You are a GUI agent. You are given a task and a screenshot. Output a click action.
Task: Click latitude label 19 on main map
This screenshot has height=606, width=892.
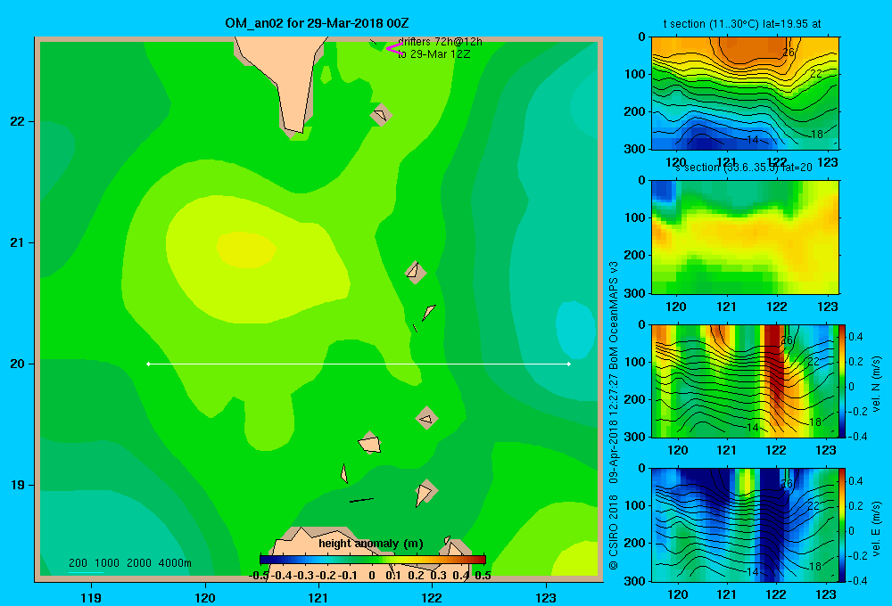point(18,485)
